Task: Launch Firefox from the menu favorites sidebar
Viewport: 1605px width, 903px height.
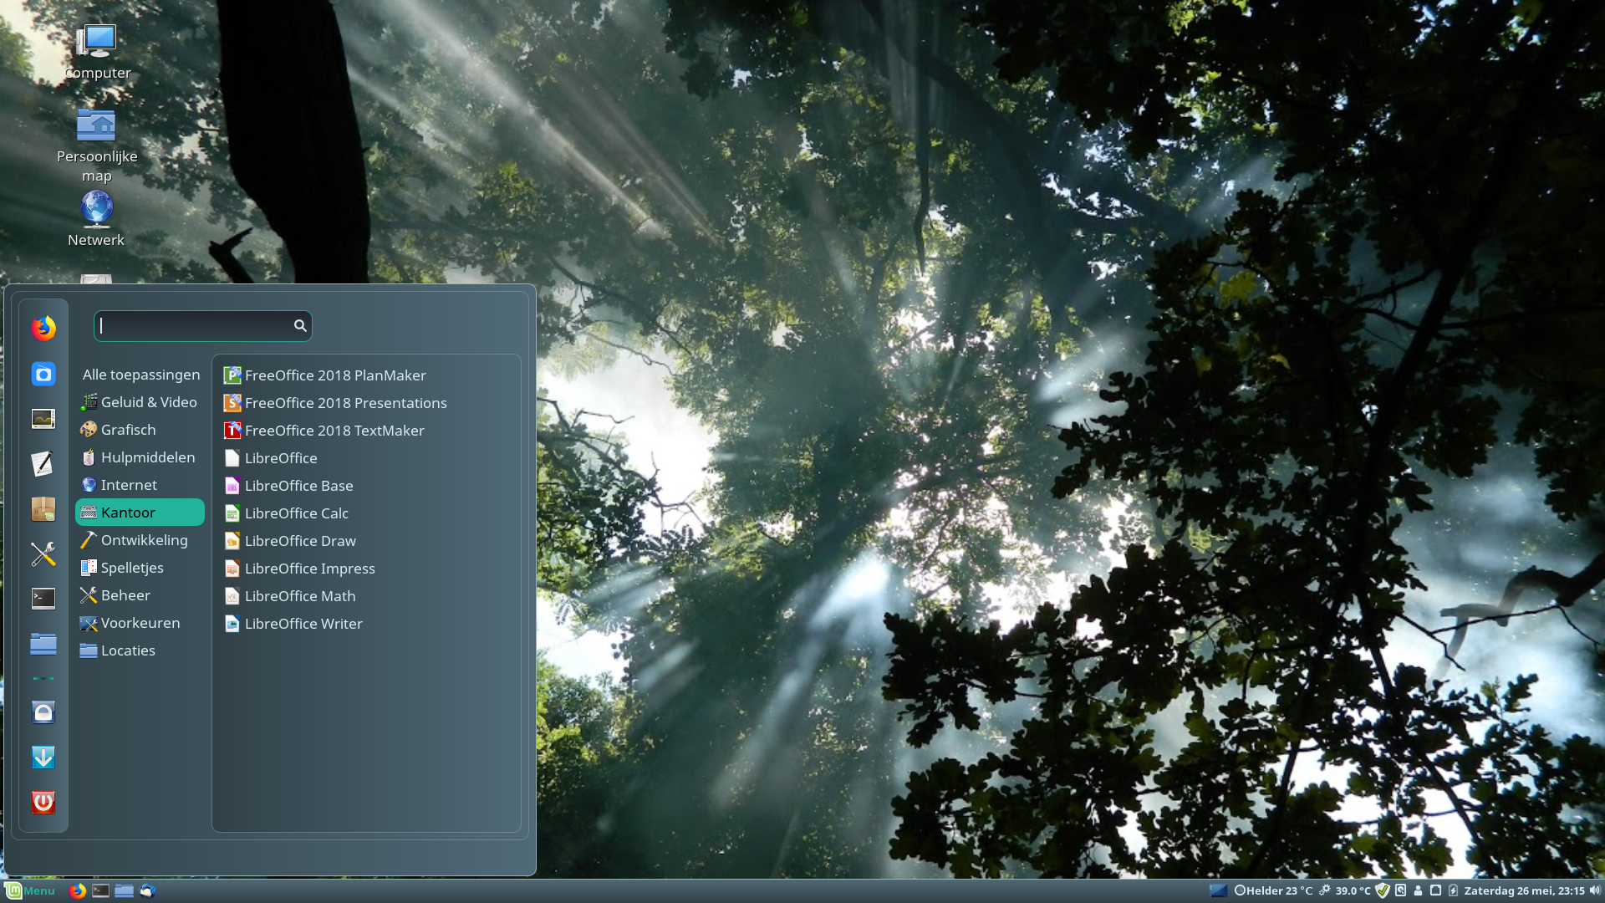Action: [x=43, y=328]
